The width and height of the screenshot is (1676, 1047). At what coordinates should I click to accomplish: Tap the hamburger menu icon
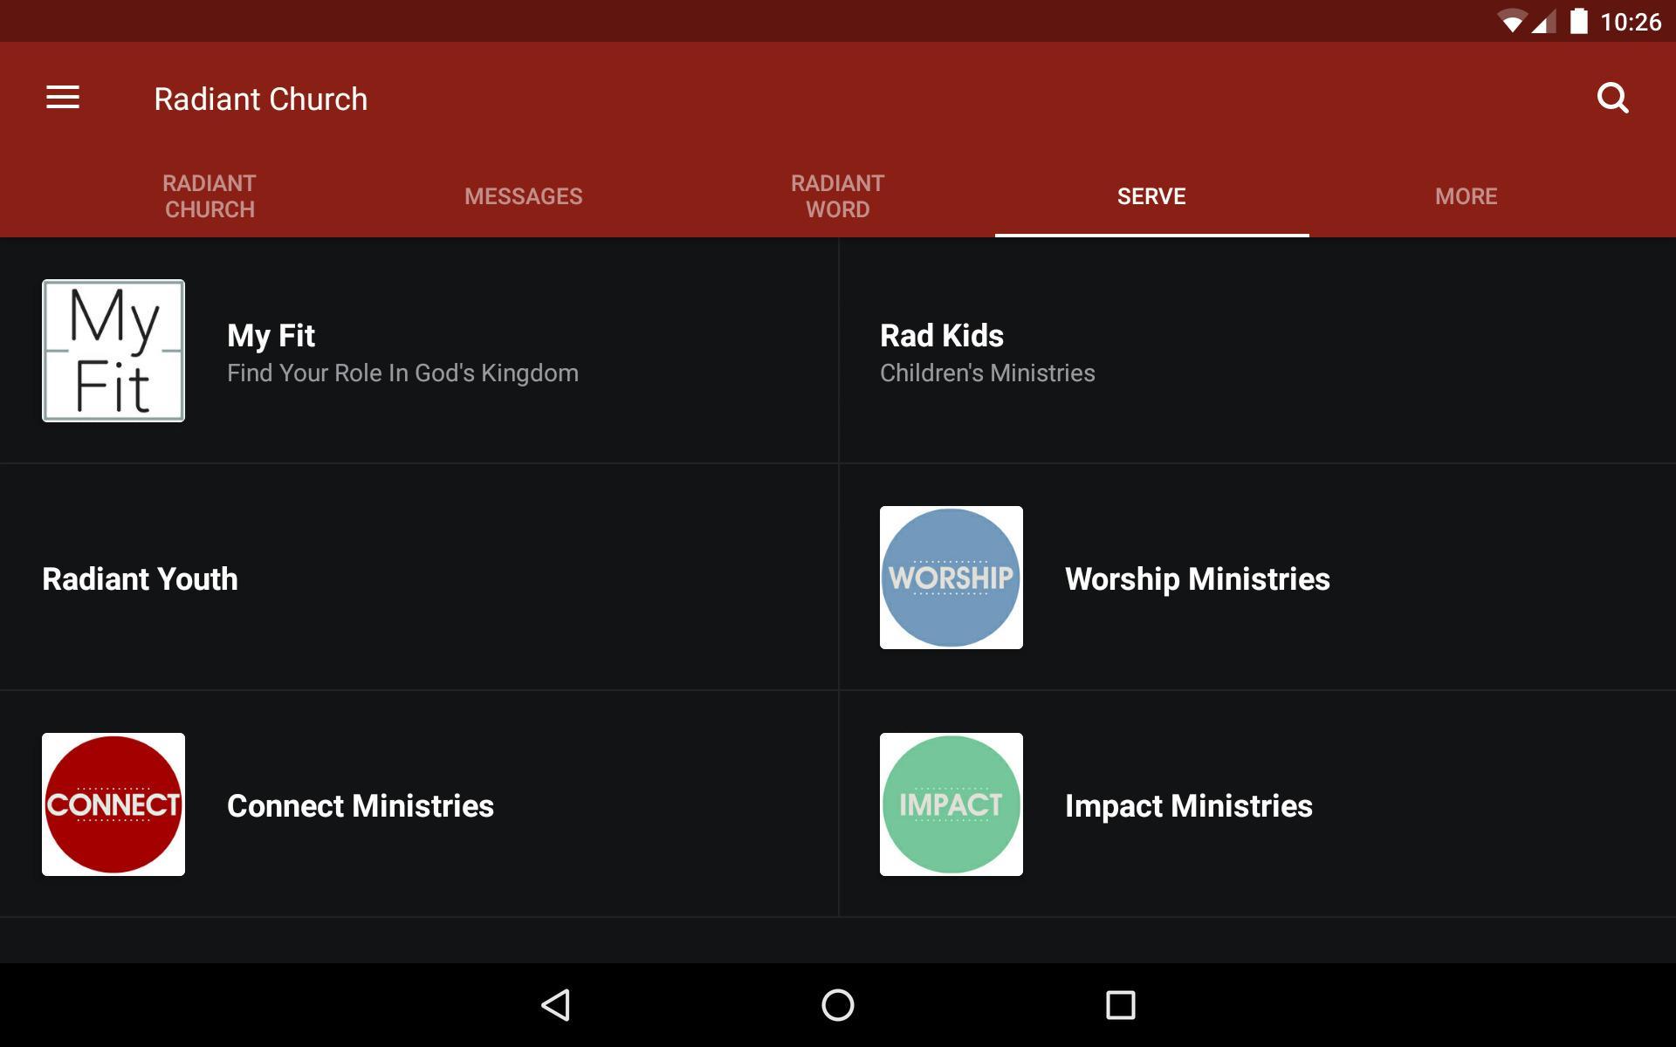pyautogui.click(x=61, y=97)
